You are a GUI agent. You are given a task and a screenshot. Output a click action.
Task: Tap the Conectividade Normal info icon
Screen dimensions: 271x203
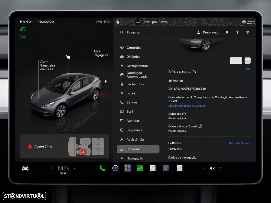pos(200,126)
